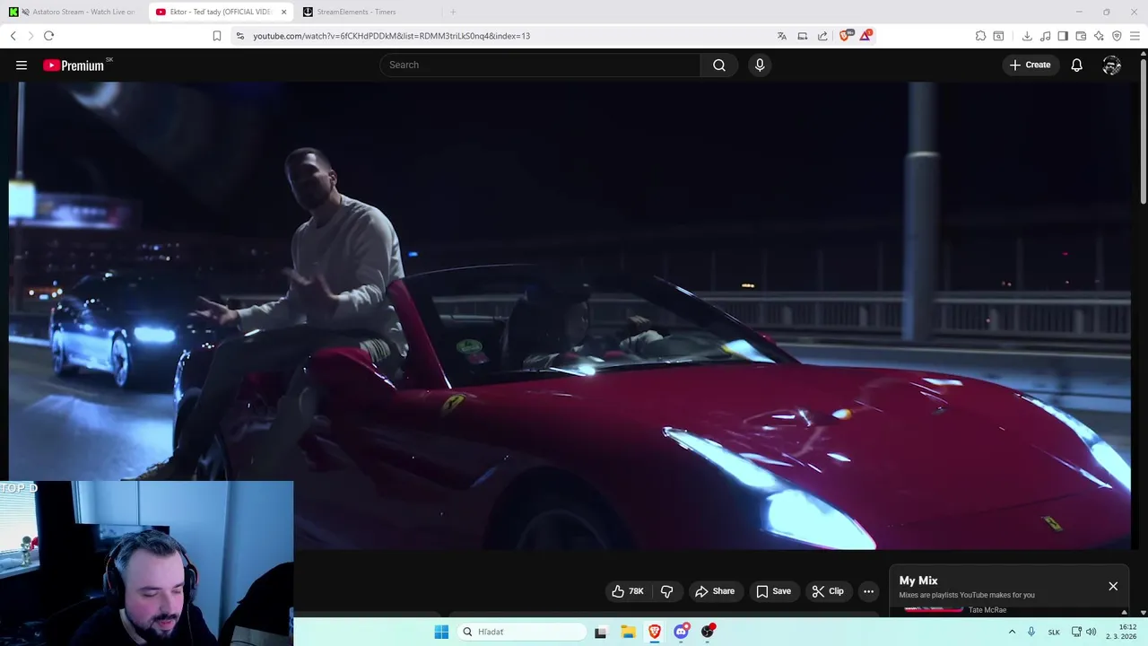Viewport: 1148px width, 646px height.
Task: Open Brave browser taskbar icon
Action: coord(655,632)
